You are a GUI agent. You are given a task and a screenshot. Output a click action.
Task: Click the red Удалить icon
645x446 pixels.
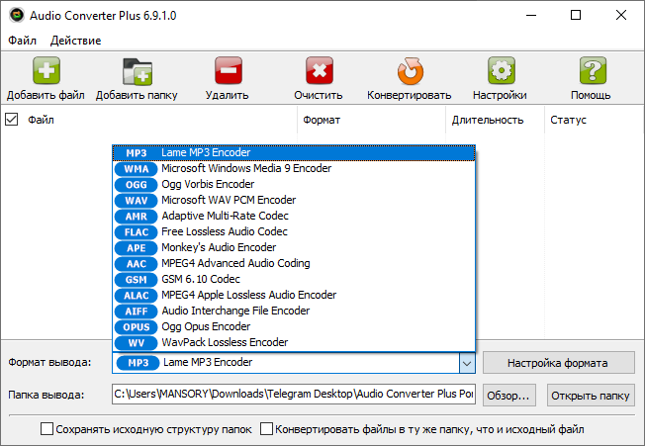(x=229, y=70)
